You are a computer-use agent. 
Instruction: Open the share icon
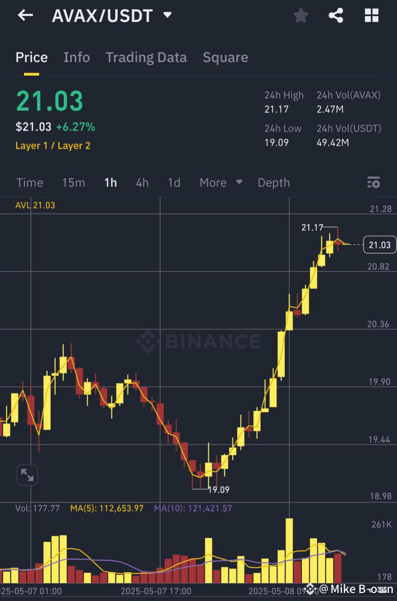(x=336, y=15)
